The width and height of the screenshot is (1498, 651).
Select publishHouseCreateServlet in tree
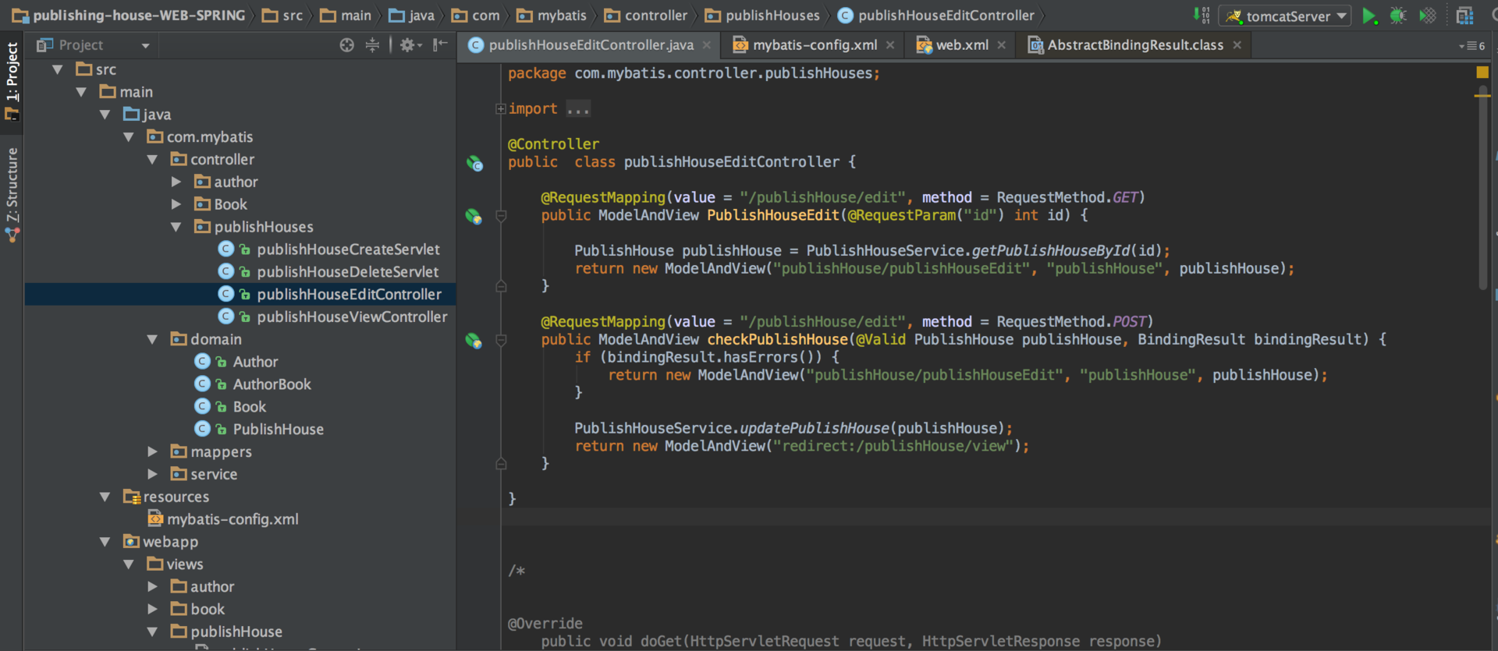[x=348, y=249]
